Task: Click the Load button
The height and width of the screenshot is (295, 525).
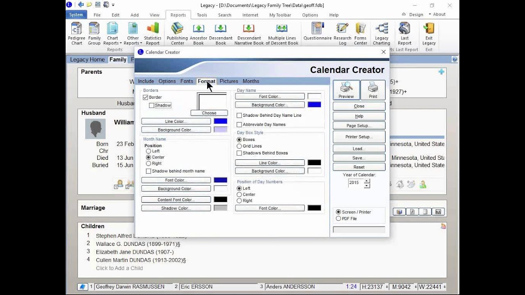Action: click(359, 149)
